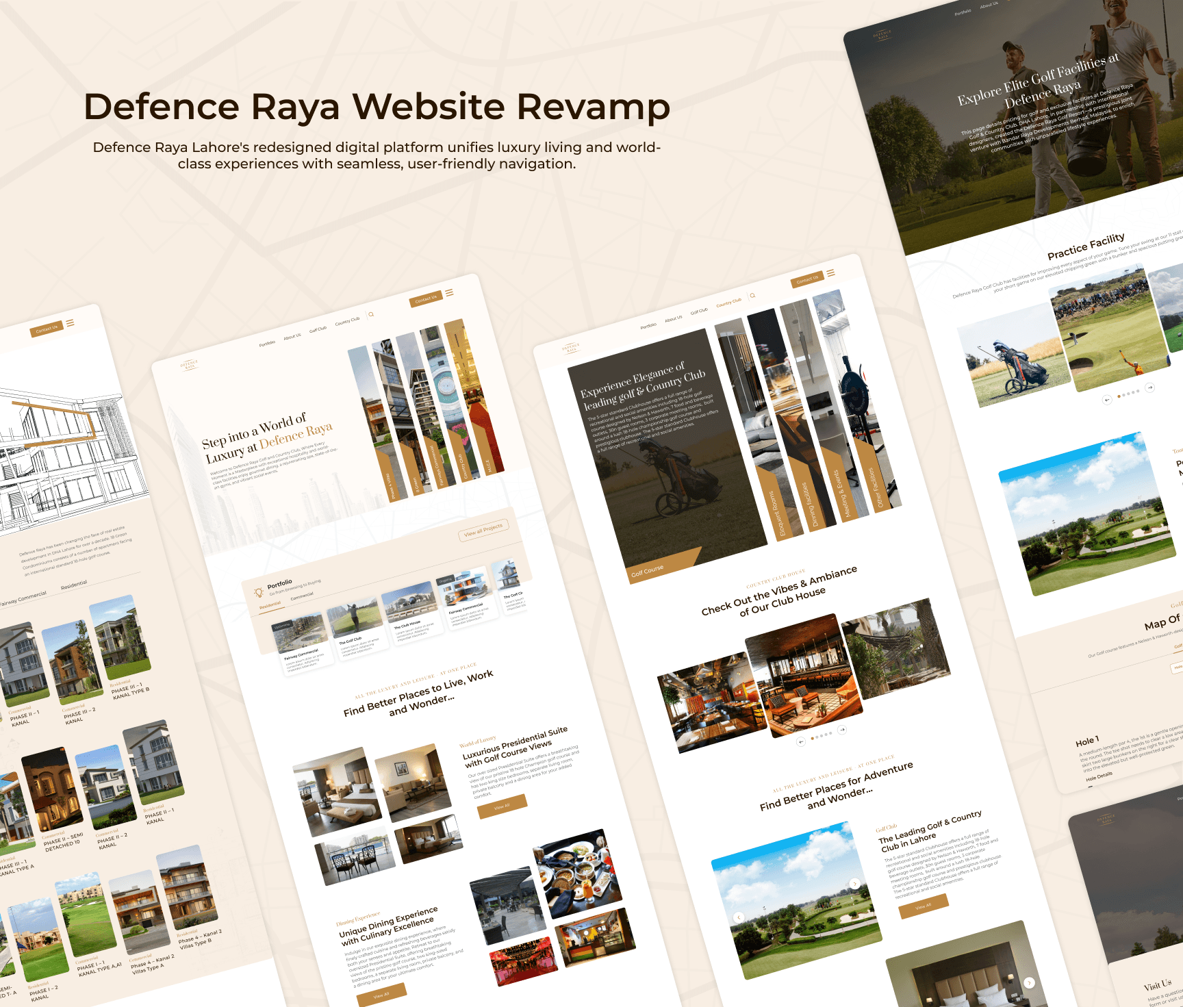Select Commercial tab in Portfolio section
Image resolution: width=1183 pixels, height=1007 pixels.
pos(302,596)
